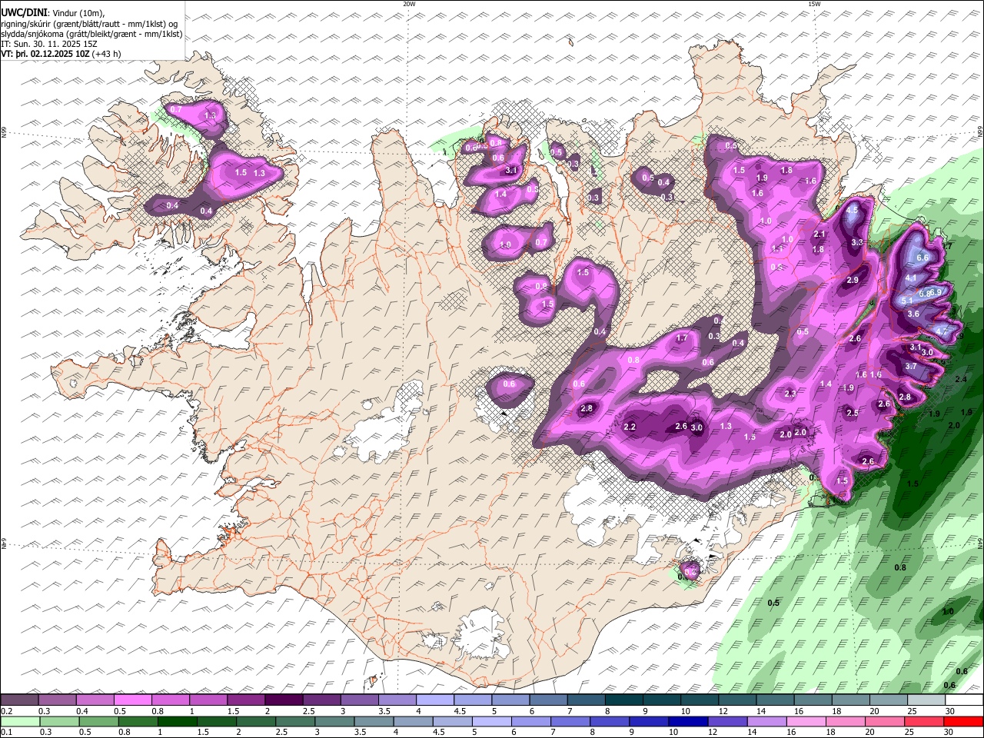Click the '6.6' snowfall value on the map
Image resolution: width=984 pixels, height=738 pixels.
tap(922, 258)
